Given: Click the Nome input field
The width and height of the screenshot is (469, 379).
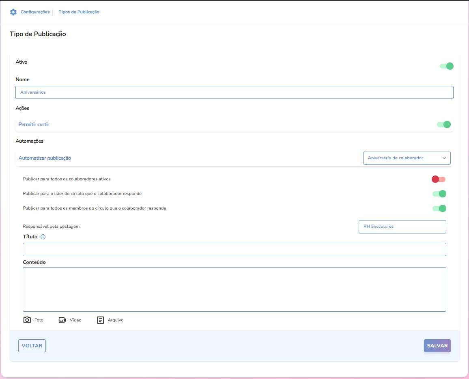Looking at the screenshot, I should (x=234, y=92).
